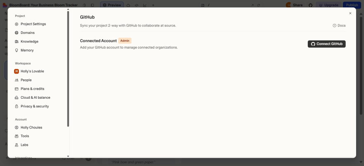The height and width of the screenshot is (166, 364).
Task: Click the Share button
Action: pyautogui.click(x=297, y=5)
